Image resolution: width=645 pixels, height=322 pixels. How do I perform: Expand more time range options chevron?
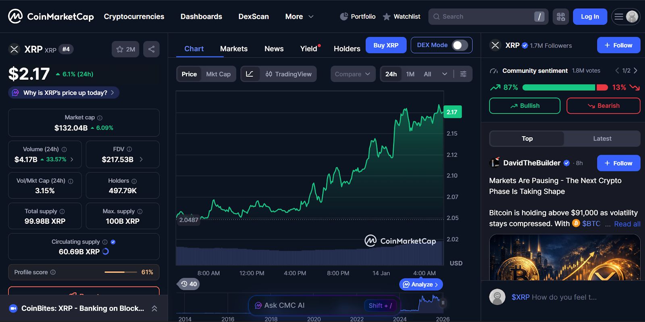tap(445, 74)
